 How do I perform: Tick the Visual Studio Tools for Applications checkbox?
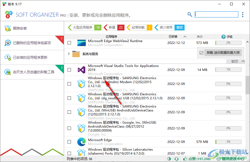click(69, 70)
